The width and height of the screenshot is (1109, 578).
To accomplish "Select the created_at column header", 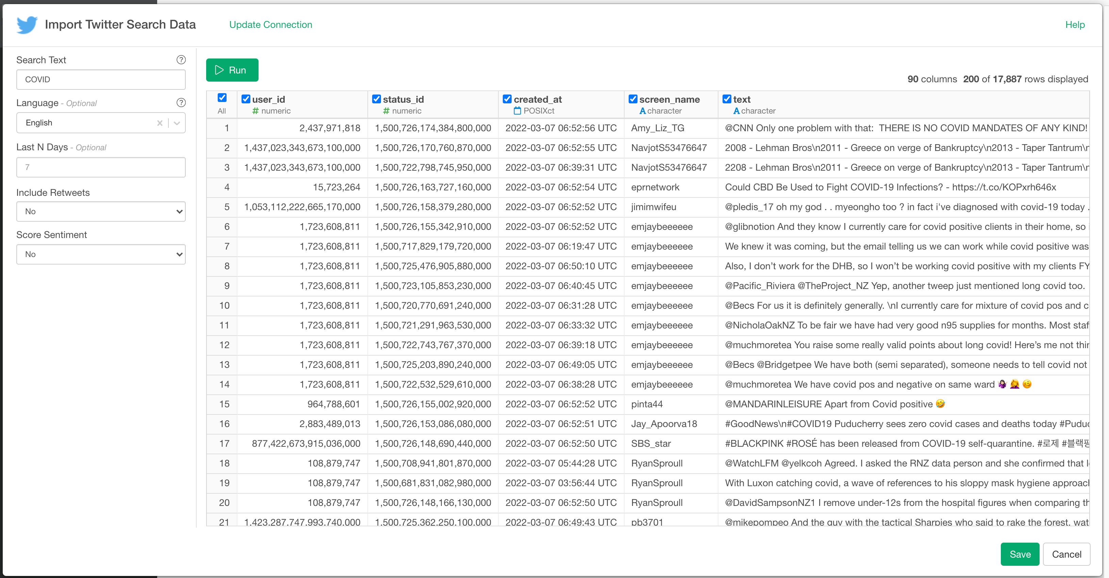I will 538,99.
